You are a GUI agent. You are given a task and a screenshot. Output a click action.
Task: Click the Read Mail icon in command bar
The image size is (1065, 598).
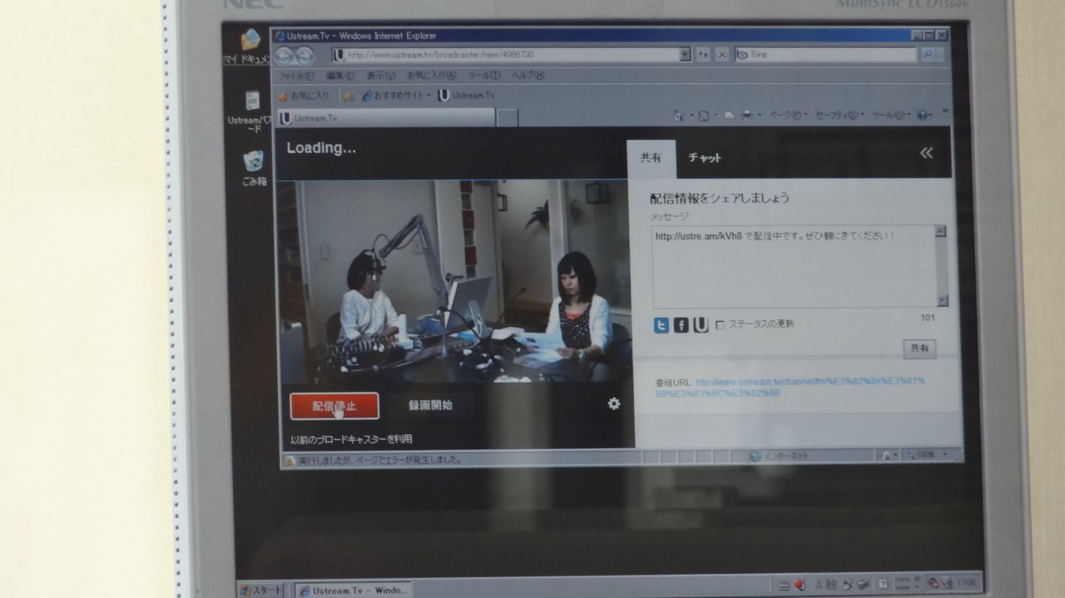pyautogui.click(x=729, y=116)
